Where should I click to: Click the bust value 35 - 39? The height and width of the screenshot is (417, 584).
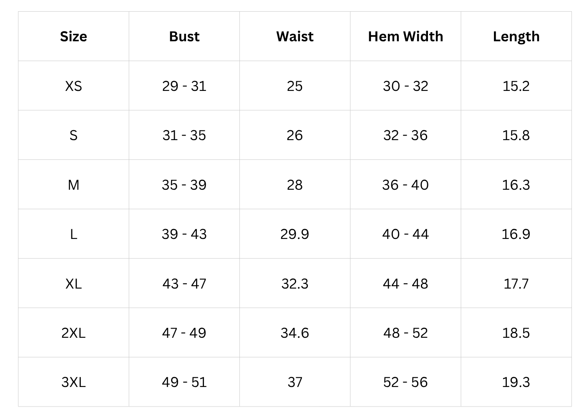coord(184,185)
